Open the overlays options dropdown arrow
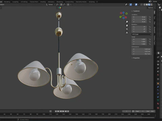This screenshot has width=162, height=121. tap(138, 5)
